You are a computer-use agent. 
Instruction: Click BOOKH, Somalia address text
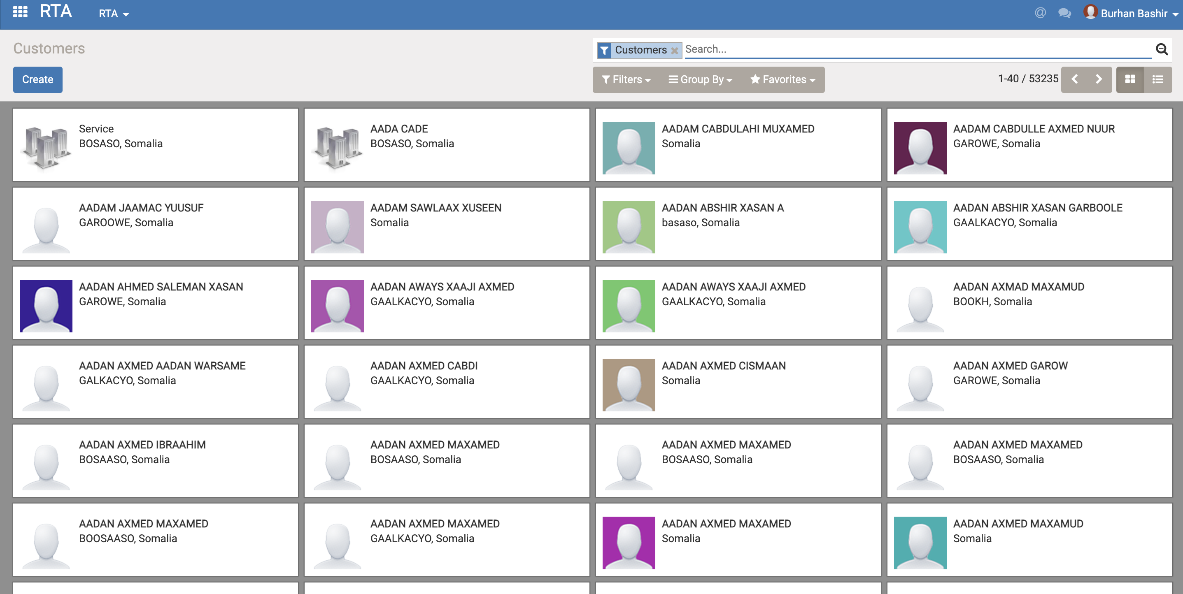click(x=992, y=301)
